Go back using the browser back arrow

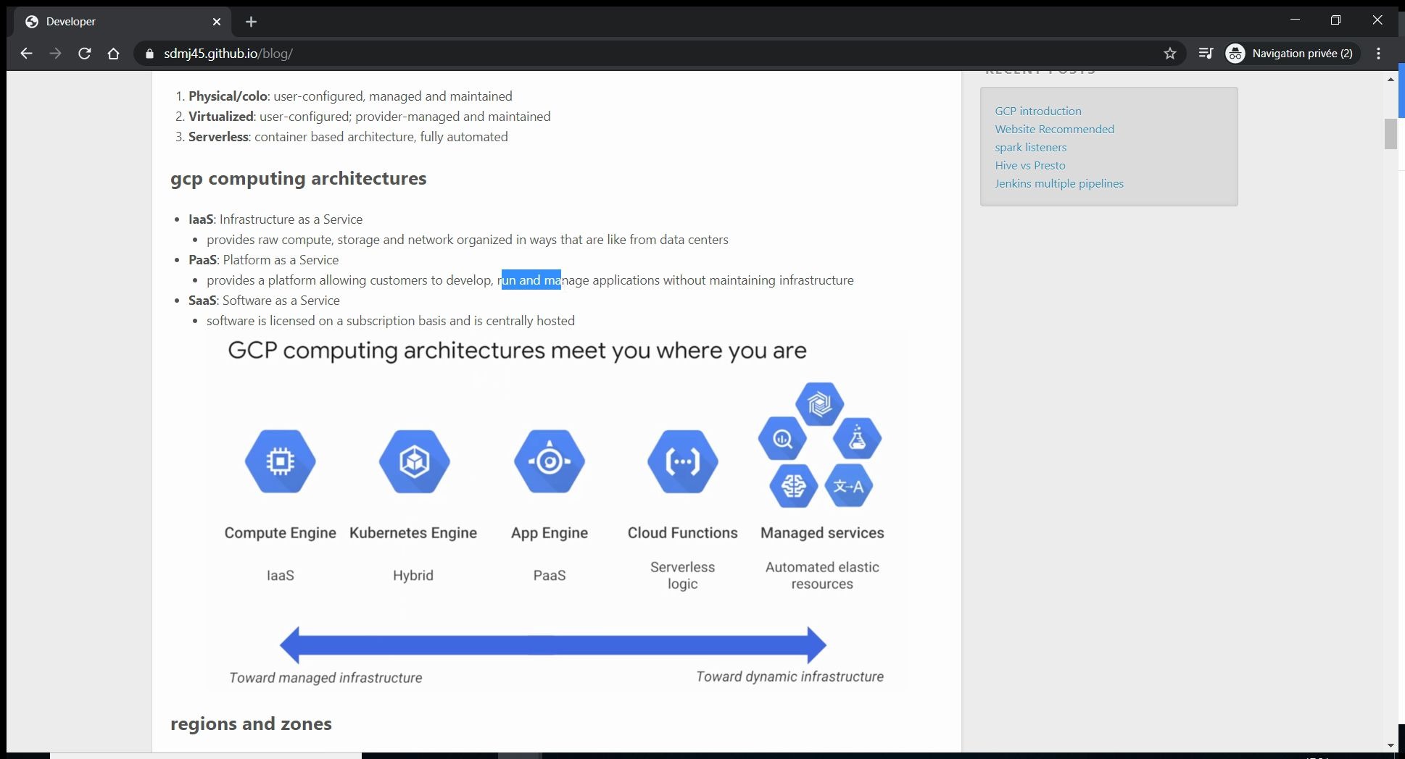point(26,53)
